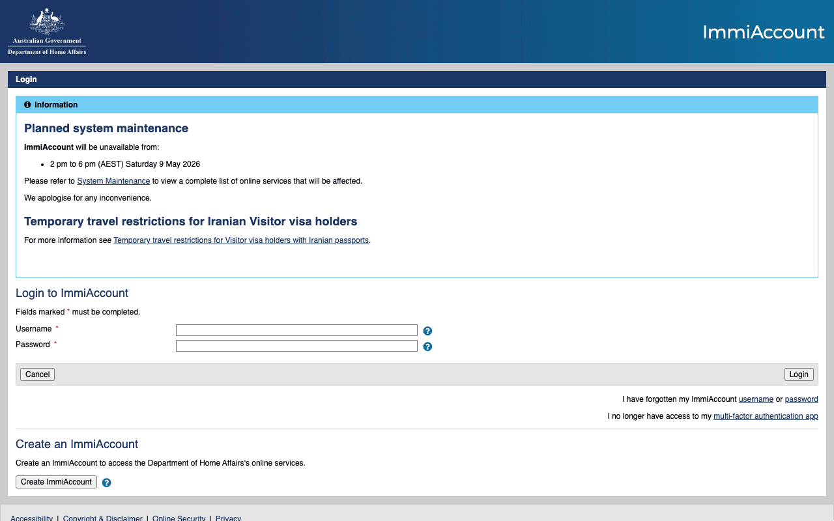The width and height of the screenshot is (834, 521).
Task: Click the 'Fields marked * must be completed' text
Action: pos(78,312)
